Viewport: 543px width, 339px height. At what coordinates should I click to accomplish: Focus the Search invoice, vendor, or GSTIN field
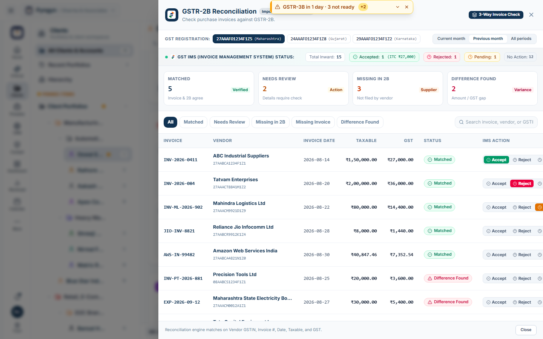[496, 122]
